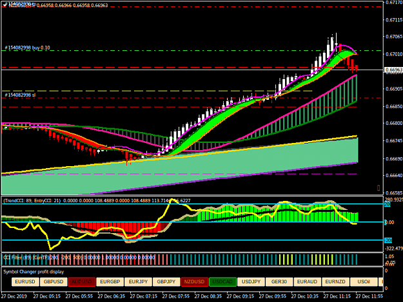Image resolution: width=403 pixels, height=302 pixels.
Task: Click the 0.67065 price axis label
Action: point(394,37)
